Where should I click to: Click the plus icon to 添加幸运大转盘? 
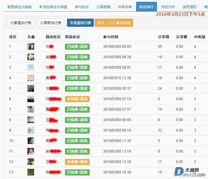pos(40,7)
